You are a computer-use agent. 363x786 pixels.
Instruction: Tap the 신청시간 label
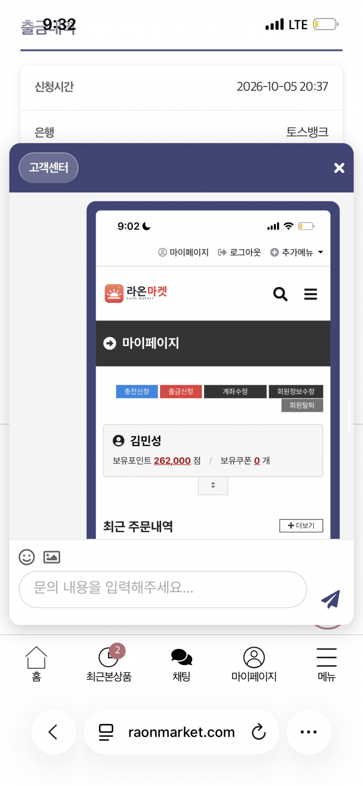point(54,87)
